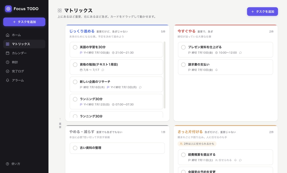Viewport: 287px width, 173px height.
Task: Click top-right タスクを追加 button
Action: click(262, 11)
